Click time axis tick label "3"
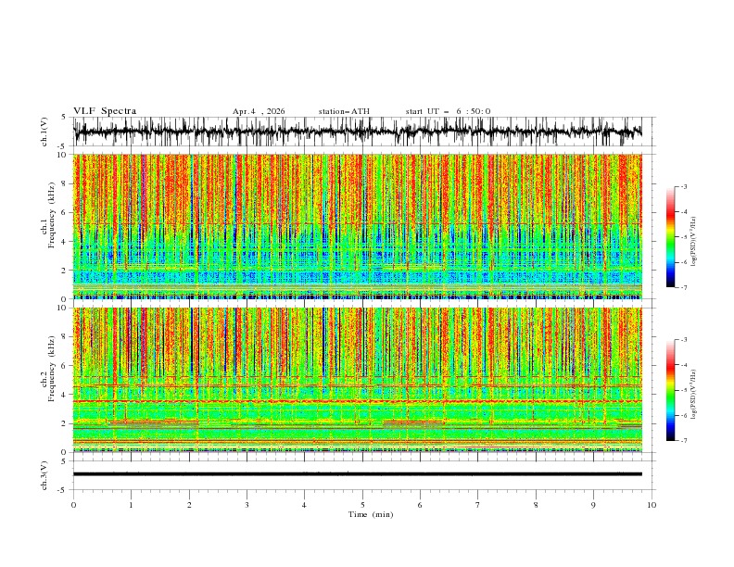 pos(247,505)
